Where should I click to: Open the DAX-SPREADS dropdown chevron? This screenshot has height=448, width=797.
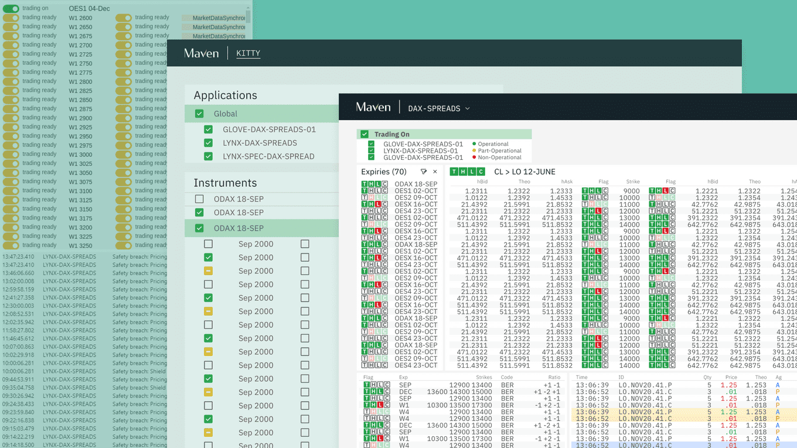pyautogui.click(x=467, y=108)
